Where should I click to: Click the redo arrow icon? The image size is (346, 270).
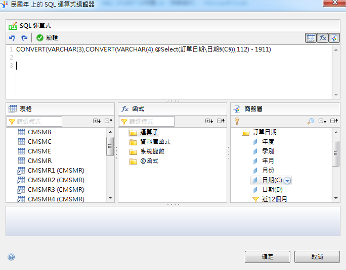pyautogui.click(x=24, y=38)
